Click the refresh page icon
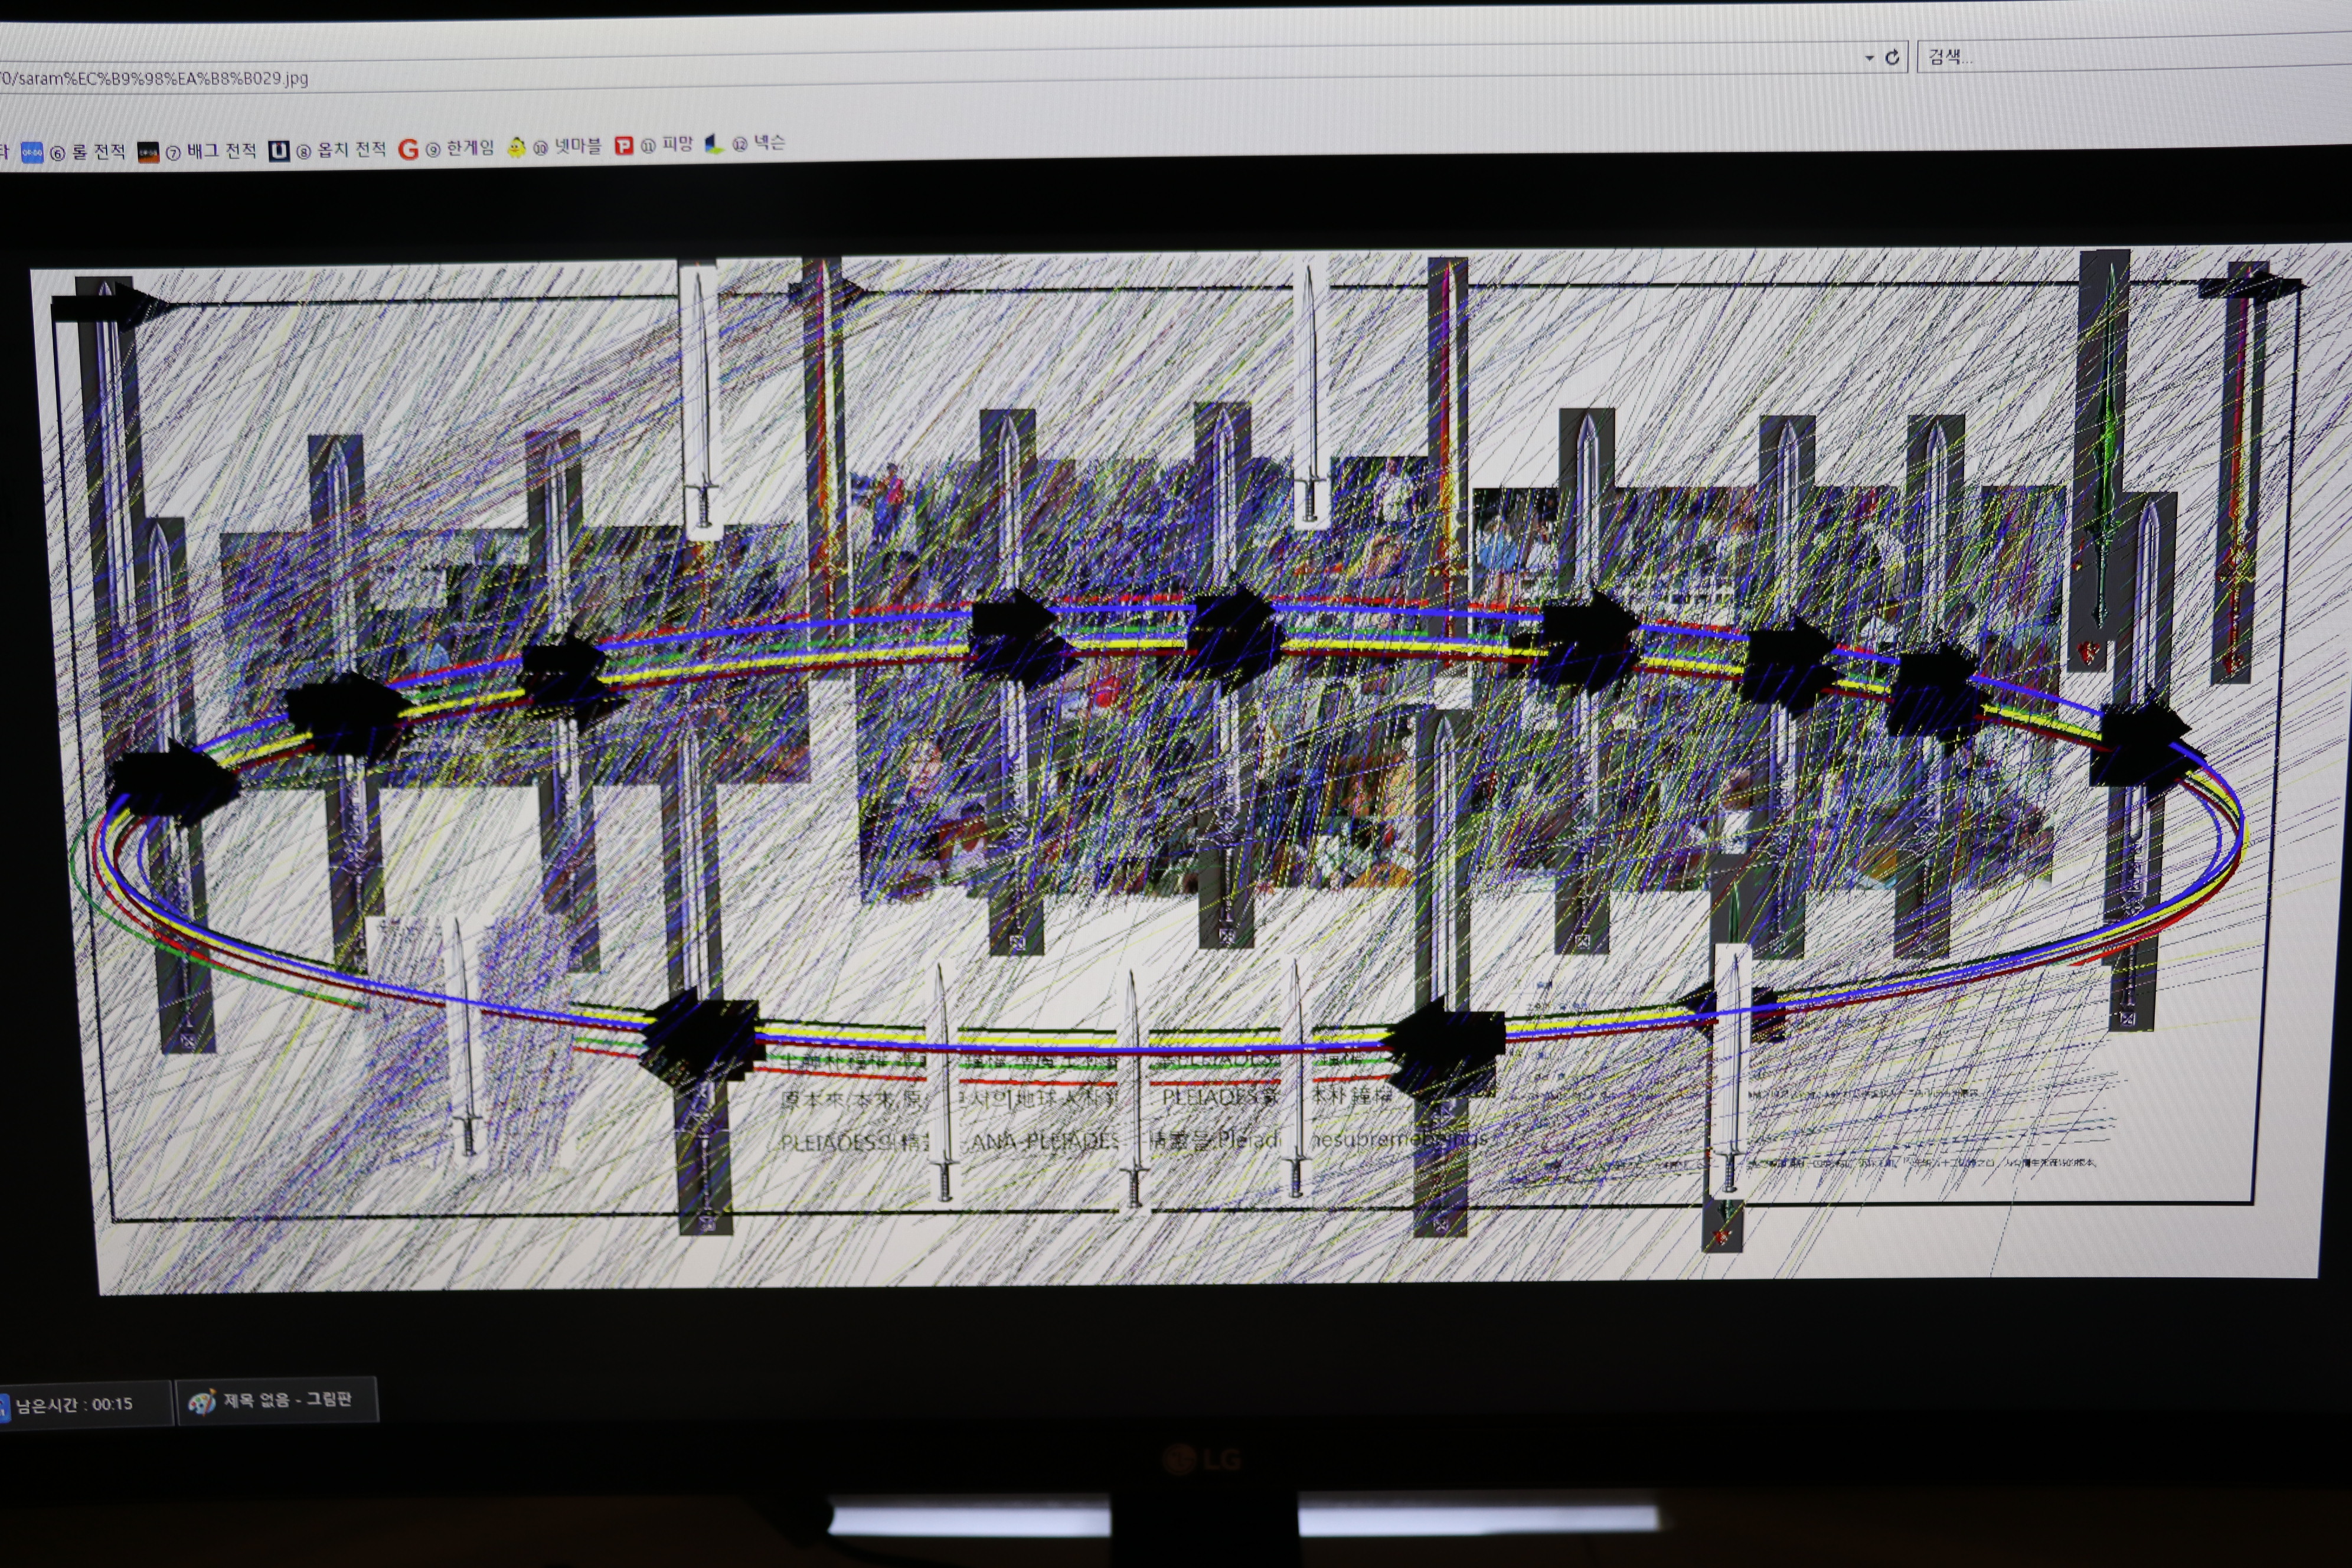Image resolution: width=2352 pixels, height=1568 pixels. (x=1891, y=58)
